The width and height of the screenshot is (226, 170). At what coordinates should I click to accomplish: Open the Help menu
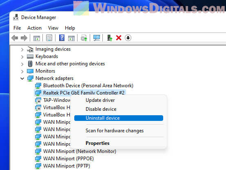[x=70, y=28]
